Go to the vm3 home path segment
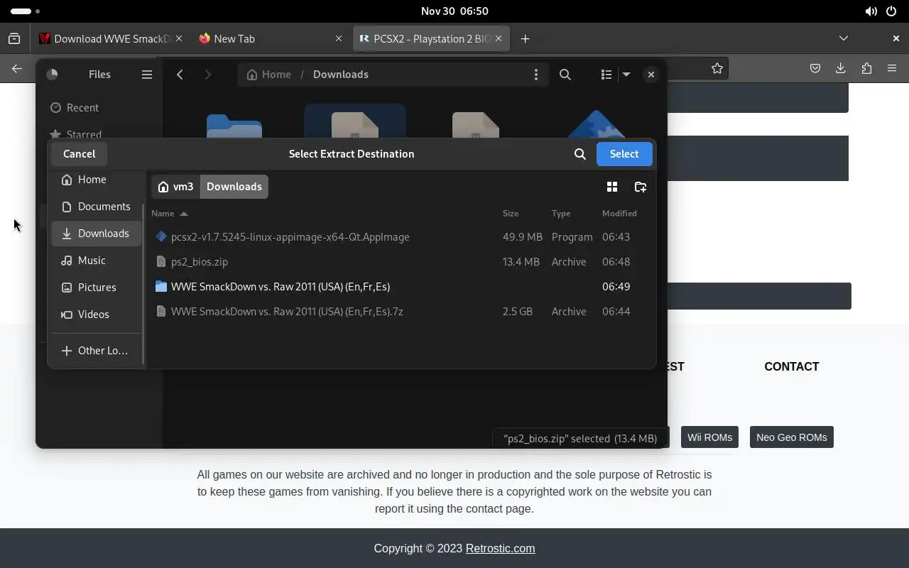This screenshot has height=568, width=909. pyautogui.click(x=175, y=187)
